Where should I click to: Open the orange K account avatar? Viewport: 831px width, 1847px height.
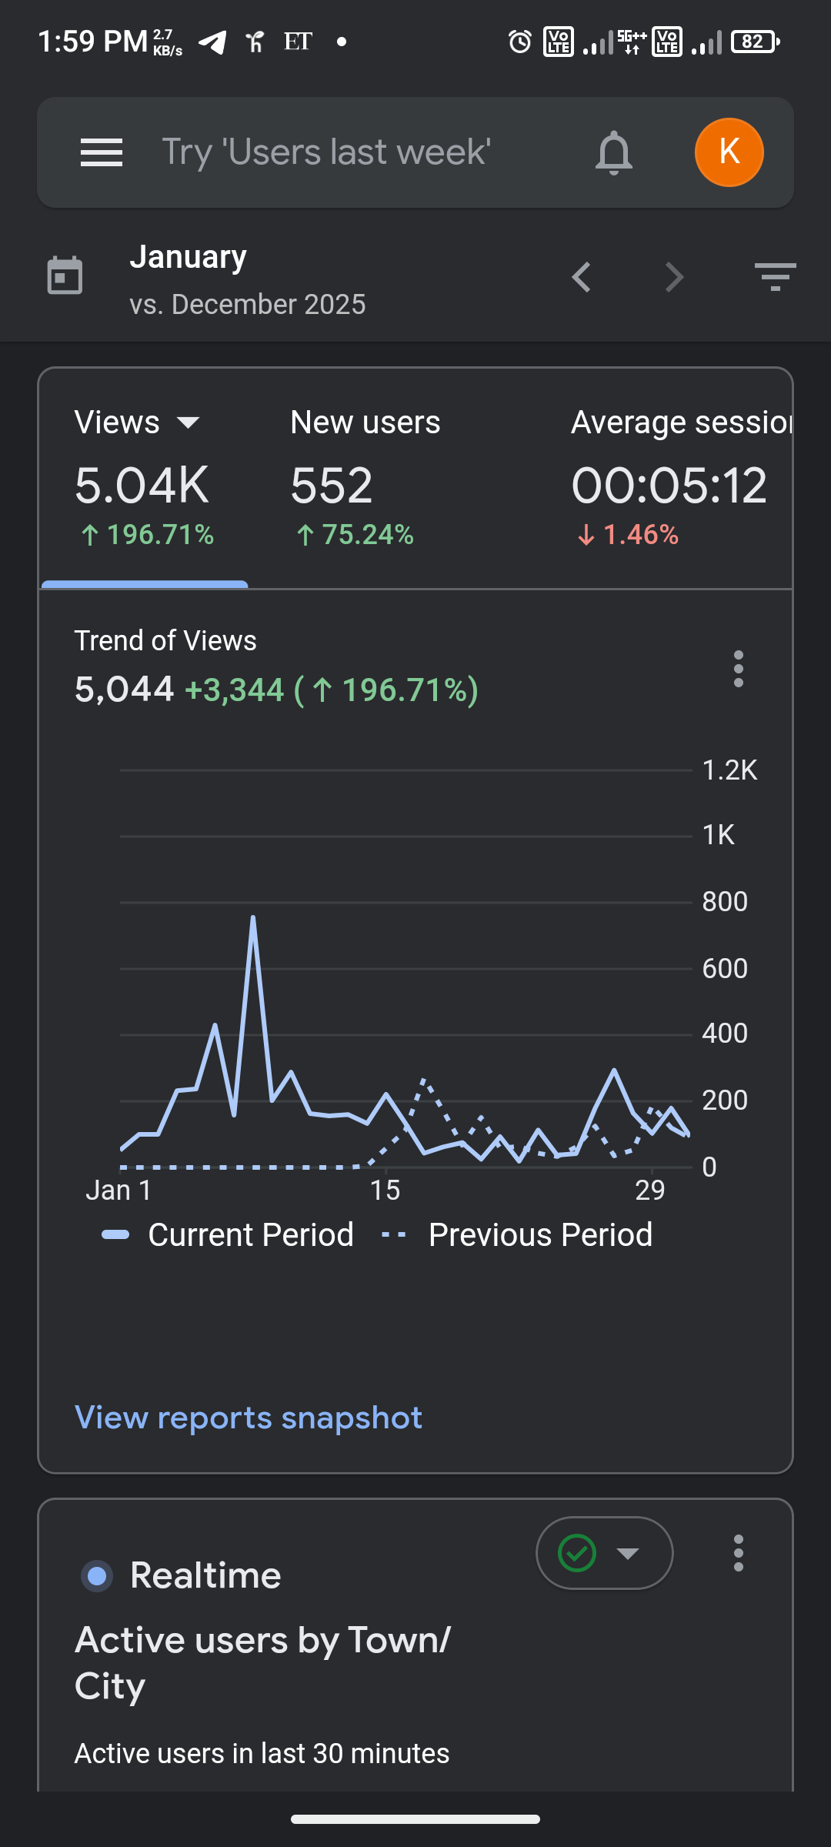(729, 152)
